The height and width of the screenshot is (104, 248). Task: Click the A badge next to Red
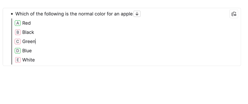tap(18, 23)
